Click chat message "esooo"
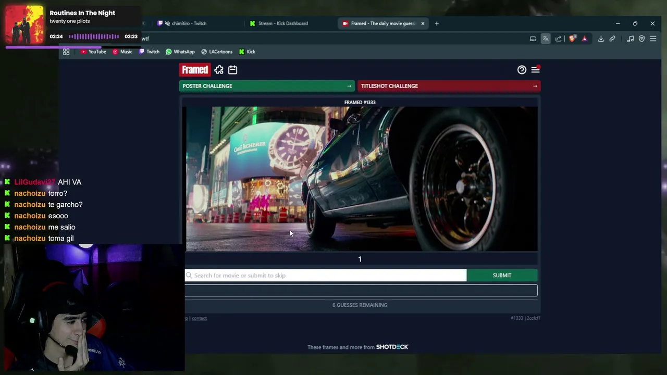The height and width of the screenshot is (375, 667). 58,216
